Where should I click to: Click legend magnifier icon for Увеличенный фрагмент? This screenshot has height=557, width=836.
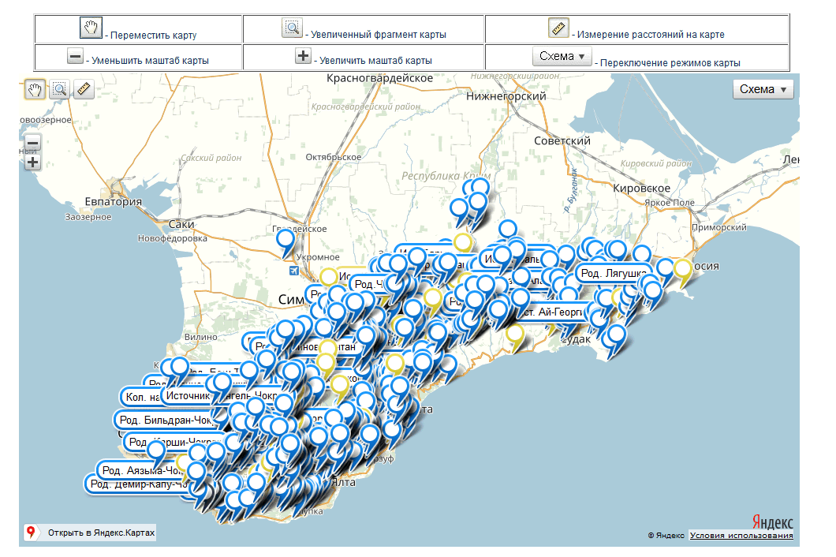tap(292, 27)
